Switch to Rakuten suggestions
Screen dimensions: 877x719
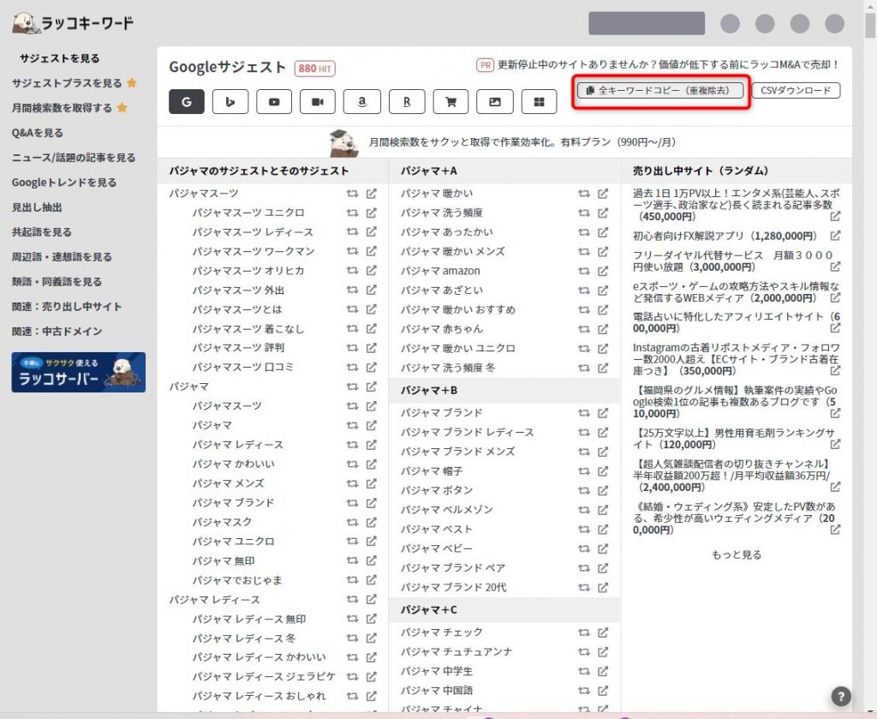pyautogui.click(x=407, y=101)
